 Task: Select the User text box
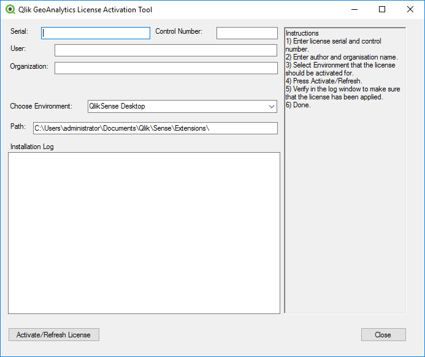tap(166, 50)
